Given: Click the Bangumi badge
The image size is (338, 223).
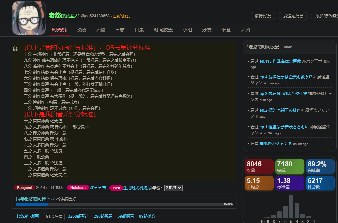Looking at the screenshot, I should click(24, 188).
